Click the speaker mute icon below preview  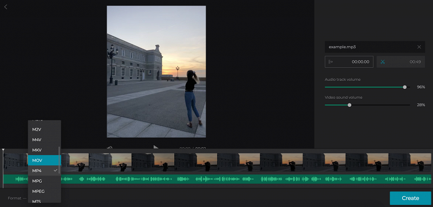tap(110, 148)
